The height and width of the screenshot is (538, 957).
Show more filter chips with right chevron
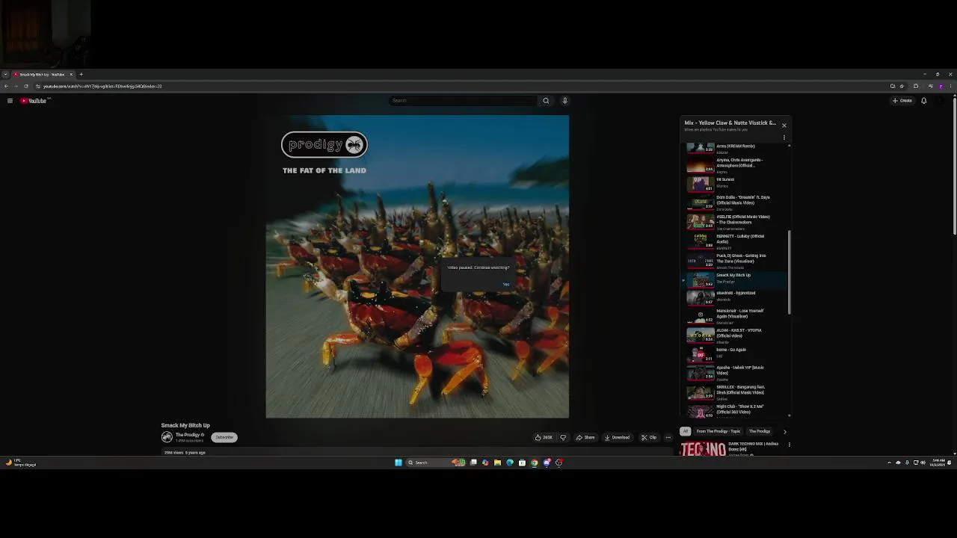[x=784, y=431]
